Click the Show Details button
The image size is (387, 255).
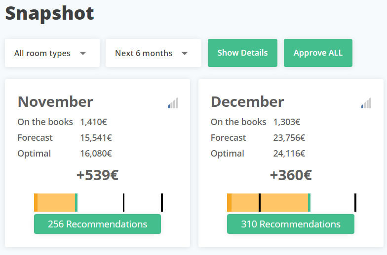(243, 53)
